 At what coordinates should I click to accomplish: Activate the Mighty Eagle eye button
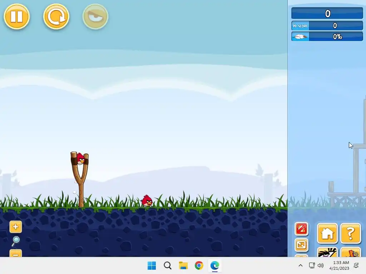click(x=95, y=16)
